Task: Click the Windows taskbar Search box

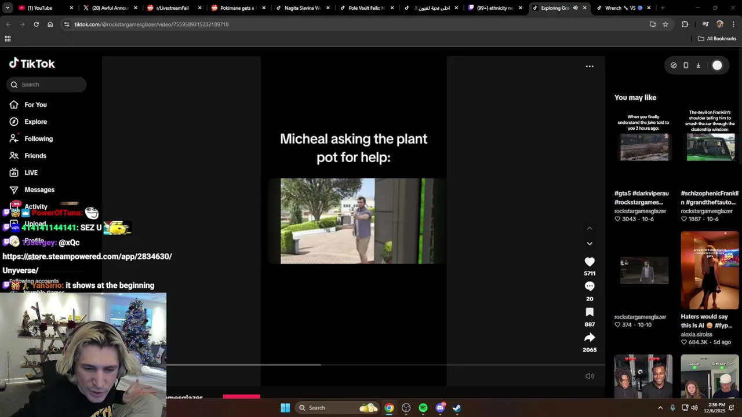Action: point(336,408)
